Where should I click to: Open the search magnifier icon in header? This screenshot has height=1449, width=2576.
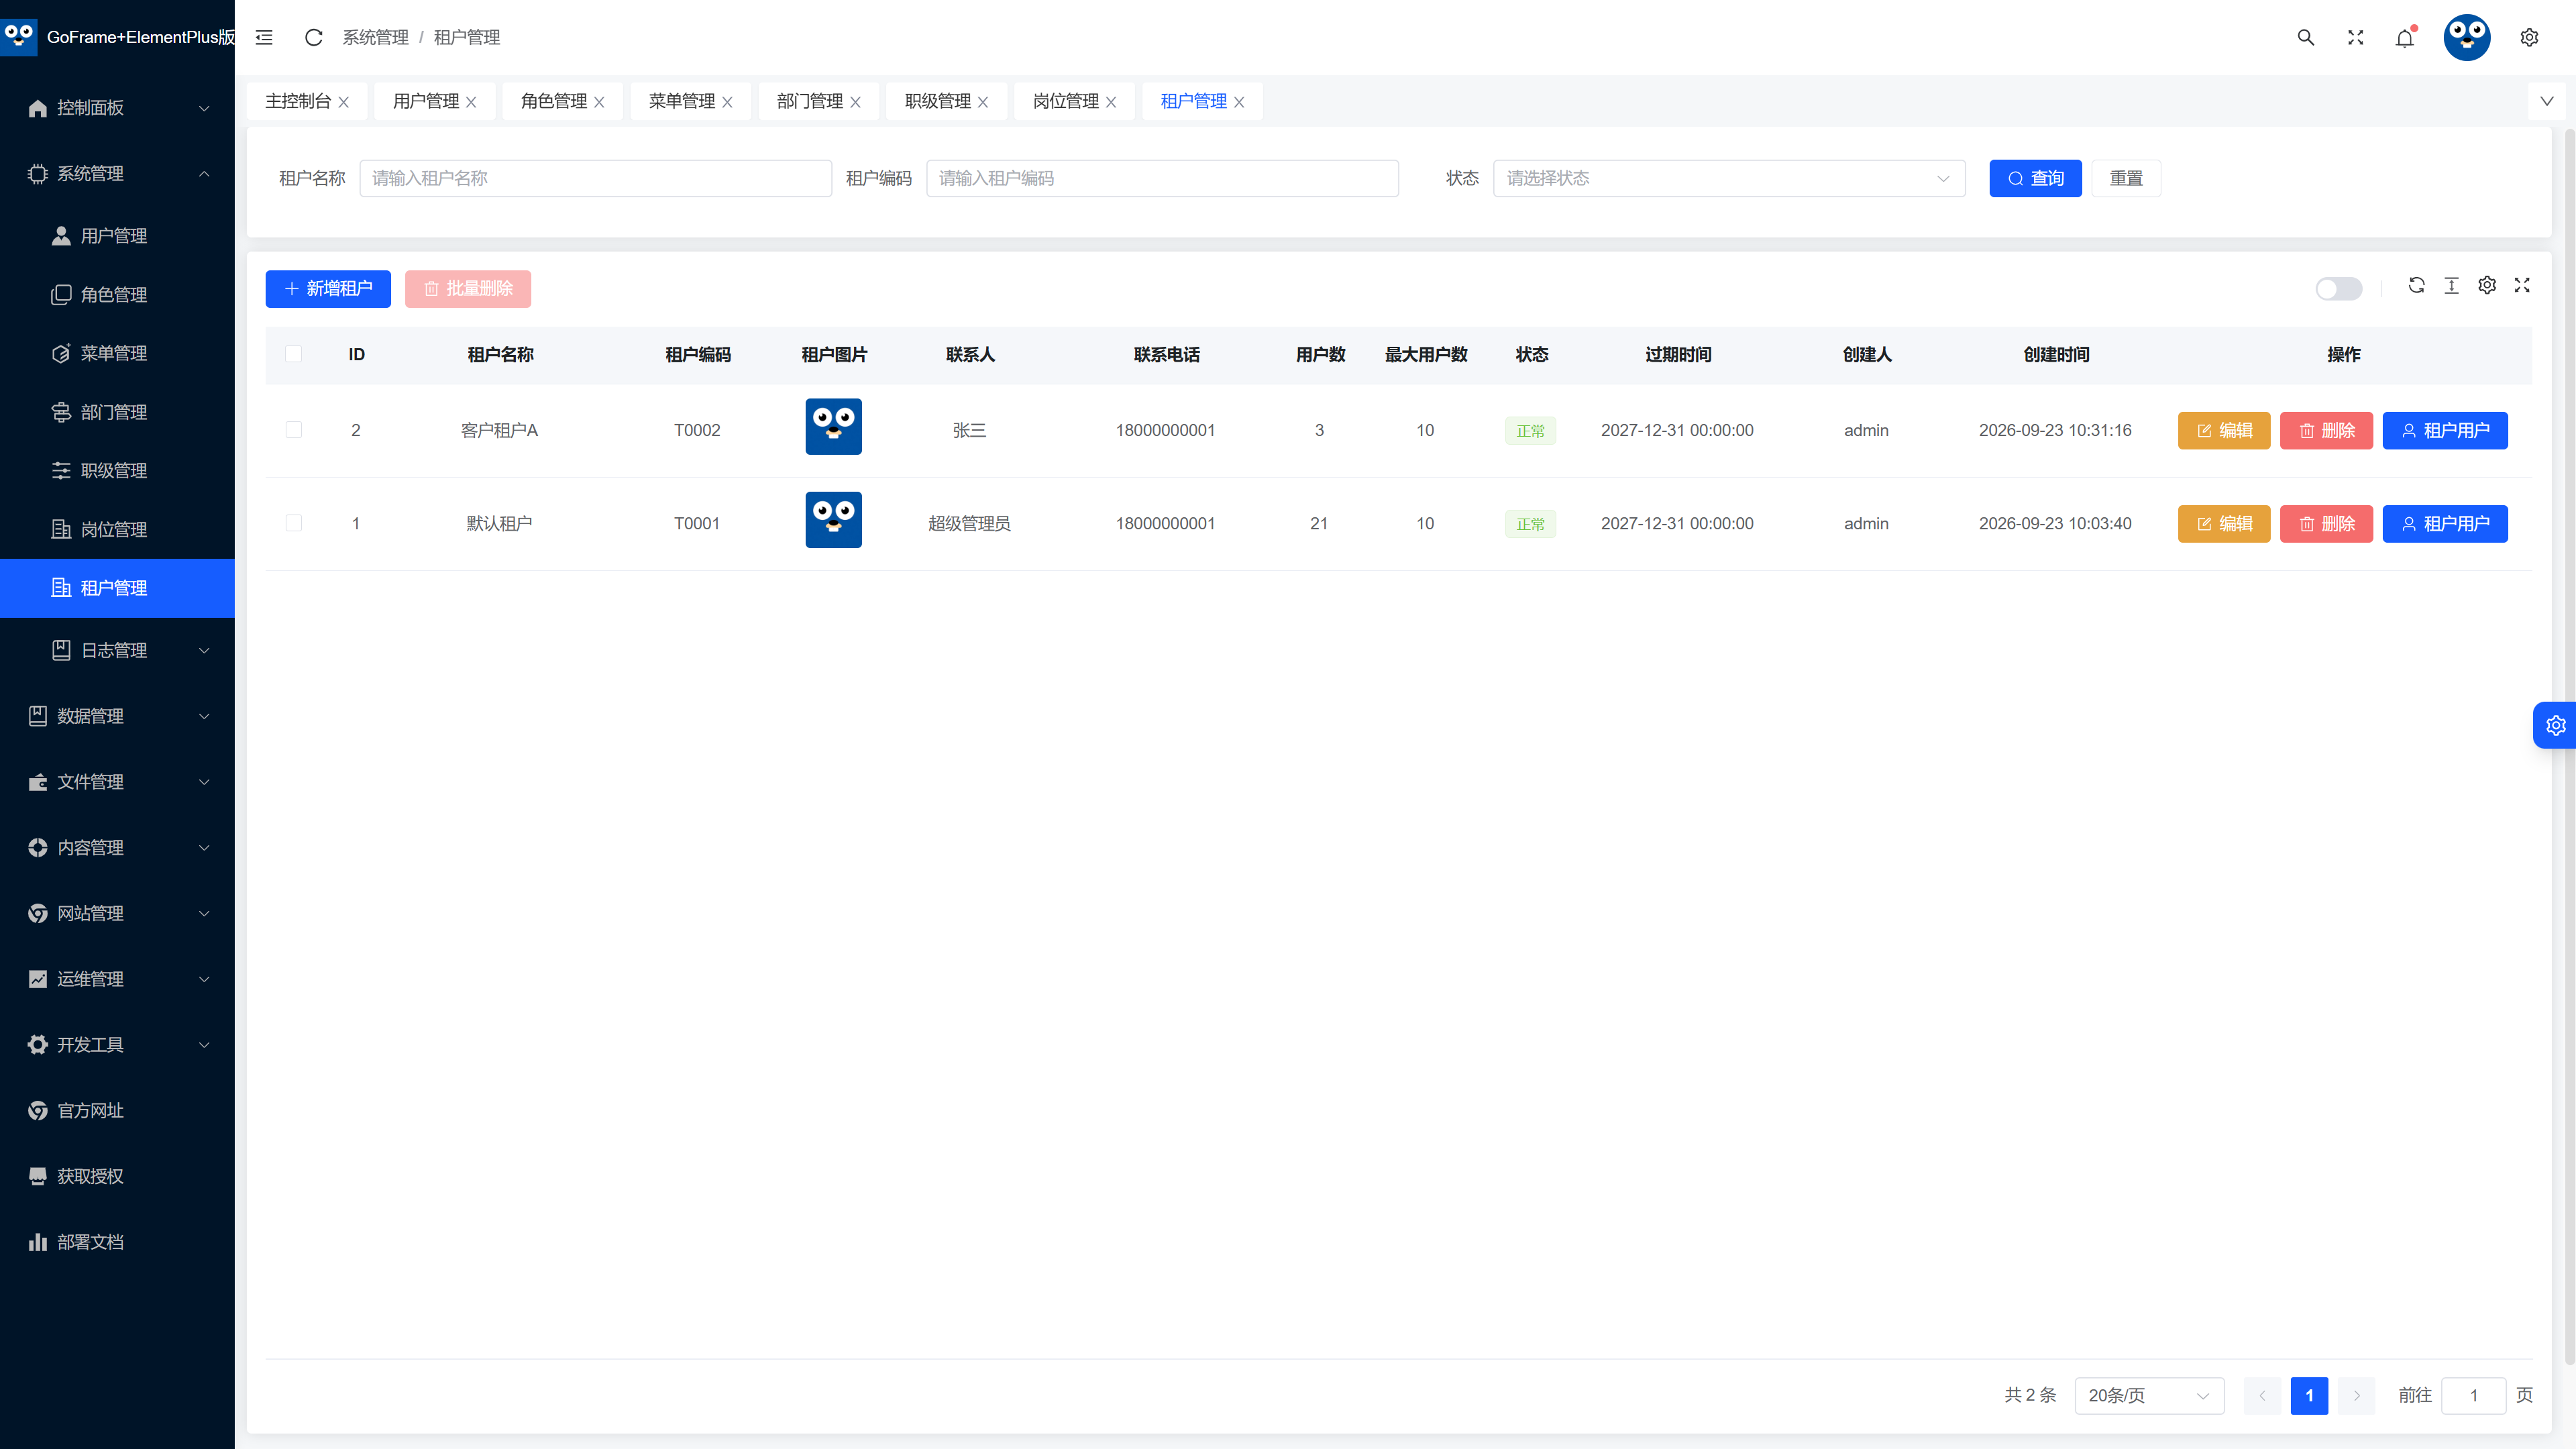pyautogui.click(x=2306, y=37)
